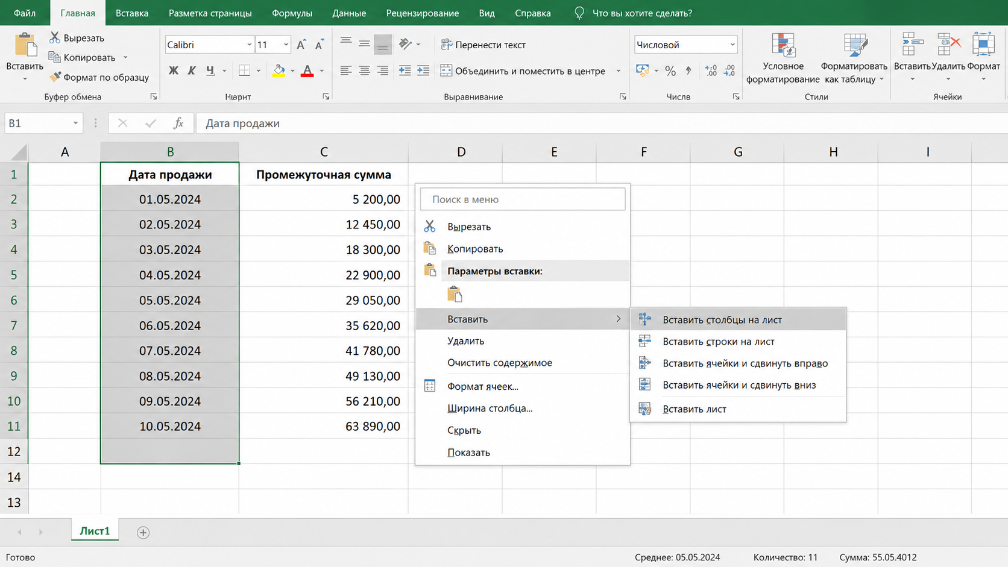
Task: Expand the Name Box dropdown arrow
Action: pyautogui.click(x=75, y=123)
